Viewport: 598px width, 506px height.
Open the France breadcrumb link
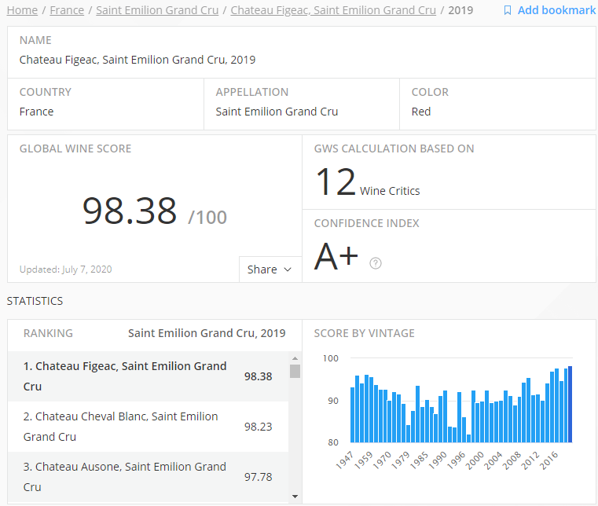[67, 10]
